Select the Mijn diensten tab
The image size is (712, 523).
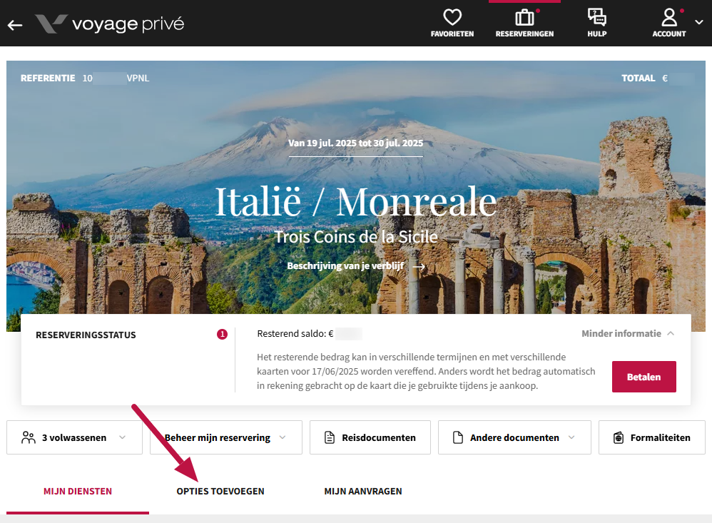pos(78,491)
